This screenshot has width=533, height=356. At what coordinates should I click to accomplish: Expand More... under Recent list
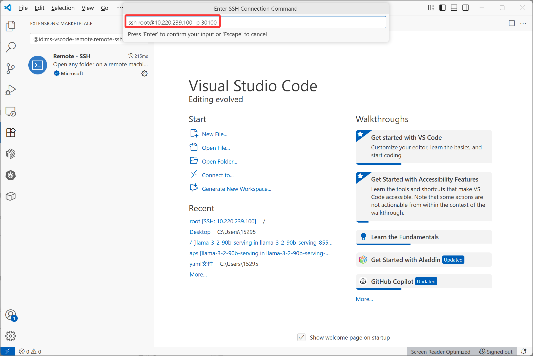[198, 274]
